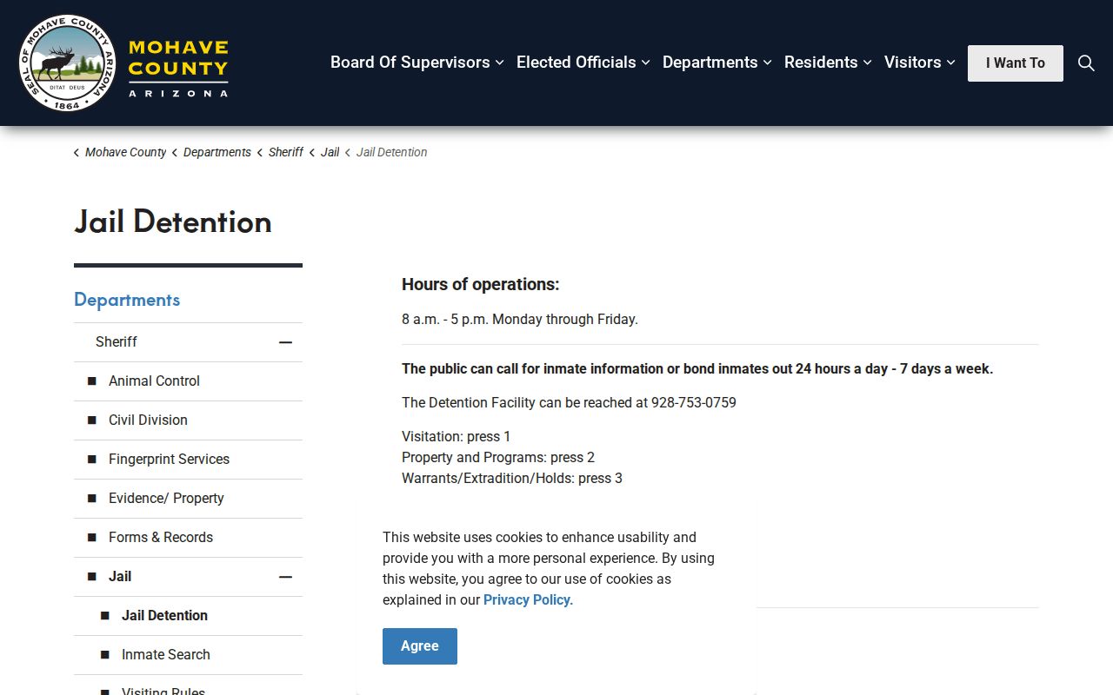Click the Mohave County Arizona wordmark
The width and height of the screenshot is (1113, 695).
(178, 68)
